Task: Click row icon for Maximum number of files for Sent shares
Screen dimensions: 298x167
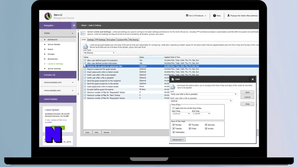Action: point(85,95)
